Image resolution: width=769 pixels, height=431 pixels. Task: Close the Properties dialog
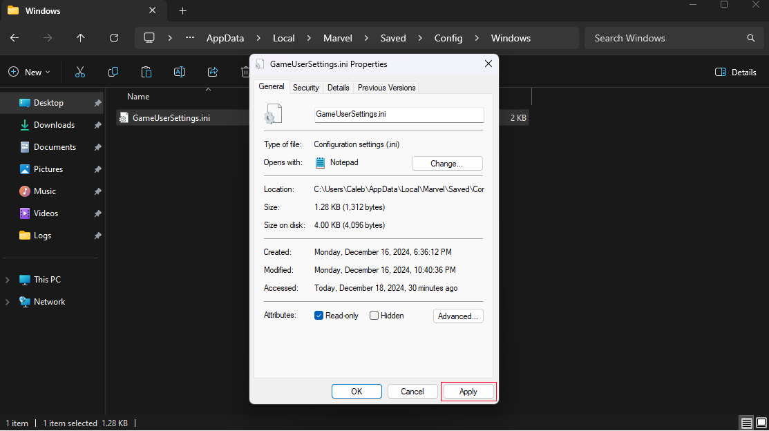[488, 64]
